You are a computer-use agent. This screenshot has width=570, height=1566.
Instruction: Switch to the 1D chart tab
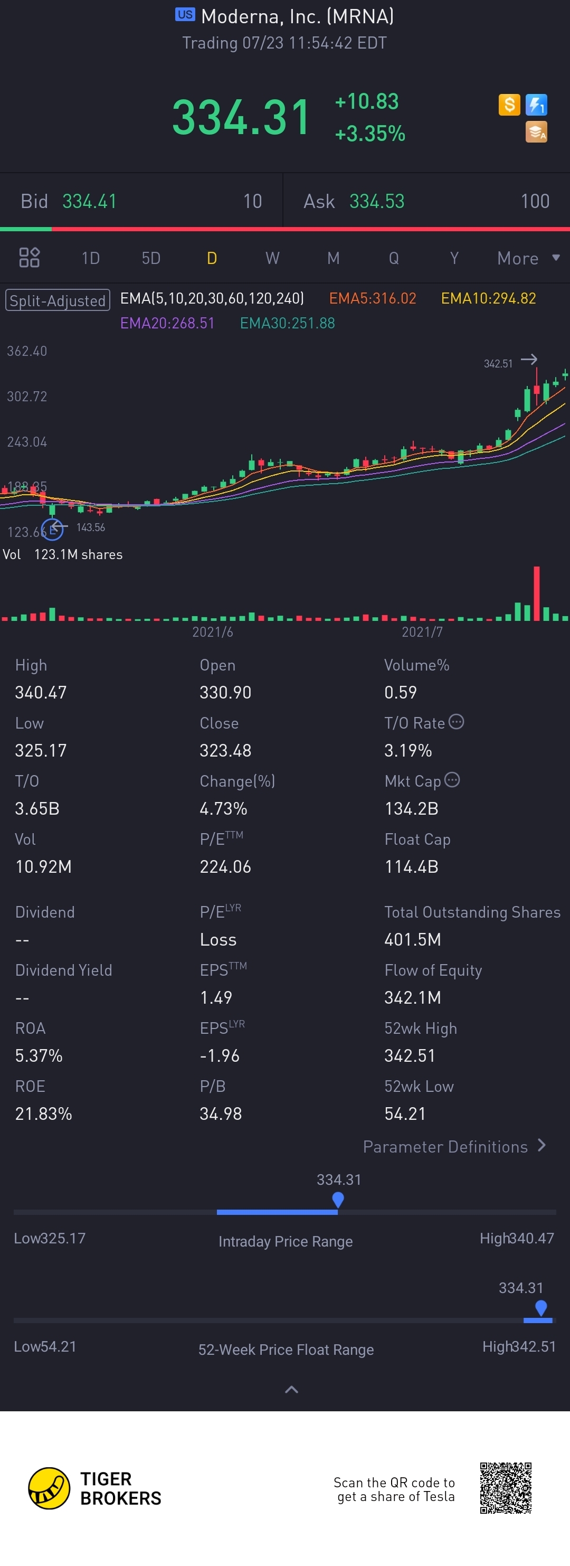coord(91,258)
